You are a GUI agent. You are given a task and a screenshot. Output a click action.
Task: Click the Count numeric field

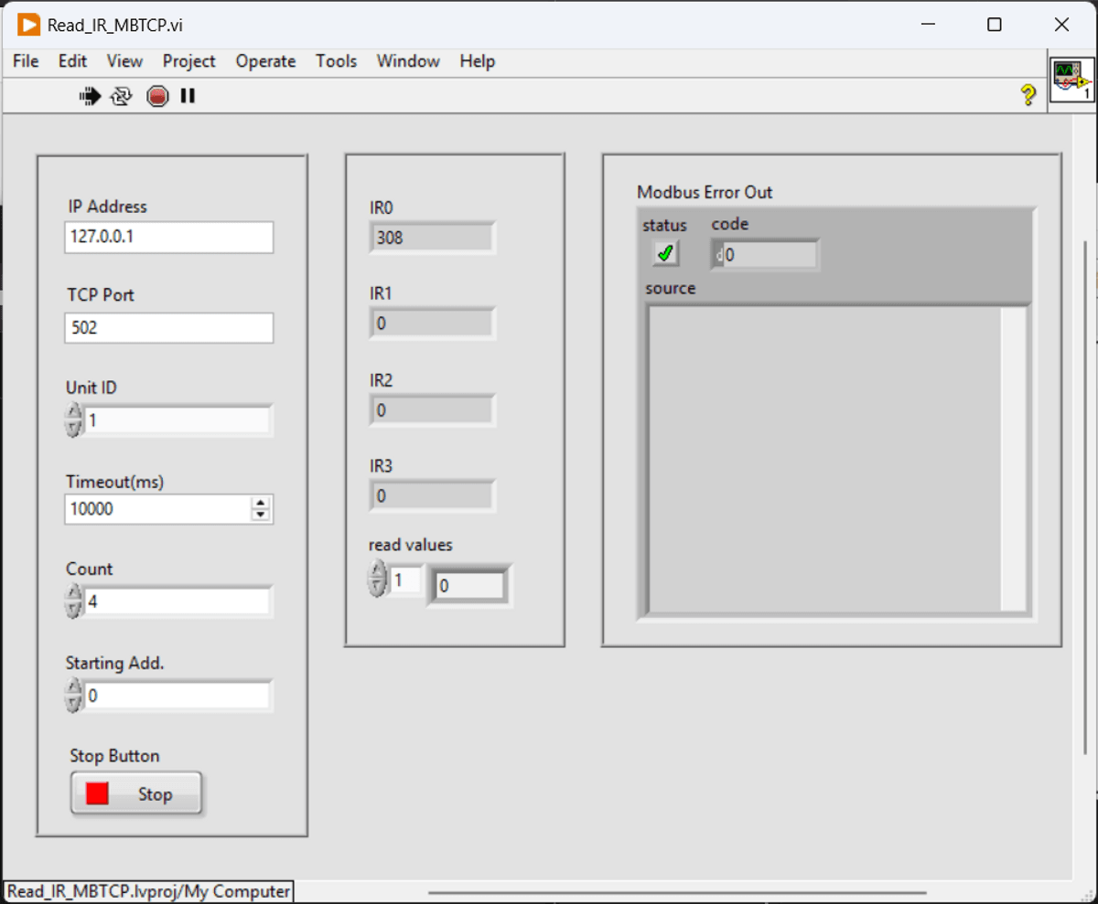(x=178, y=601)
